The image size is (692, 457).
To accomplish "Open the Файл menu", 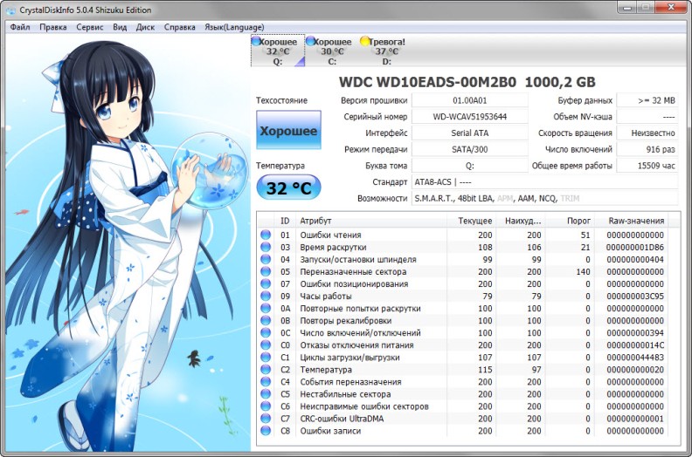I will point(20,27).
